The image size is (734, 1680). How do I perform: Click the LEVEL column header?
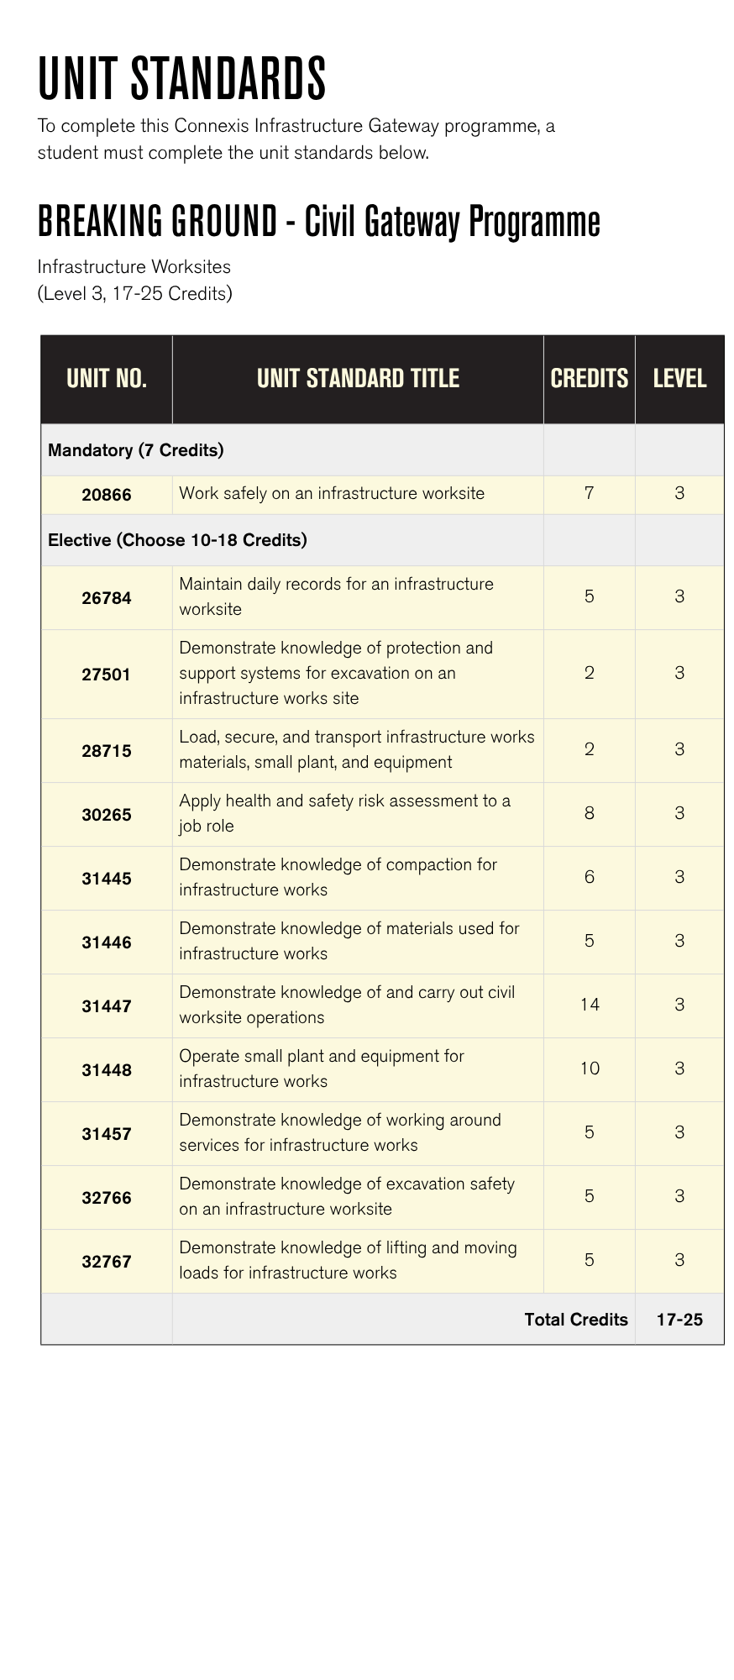pyautogui.click(x=679, y=379)
